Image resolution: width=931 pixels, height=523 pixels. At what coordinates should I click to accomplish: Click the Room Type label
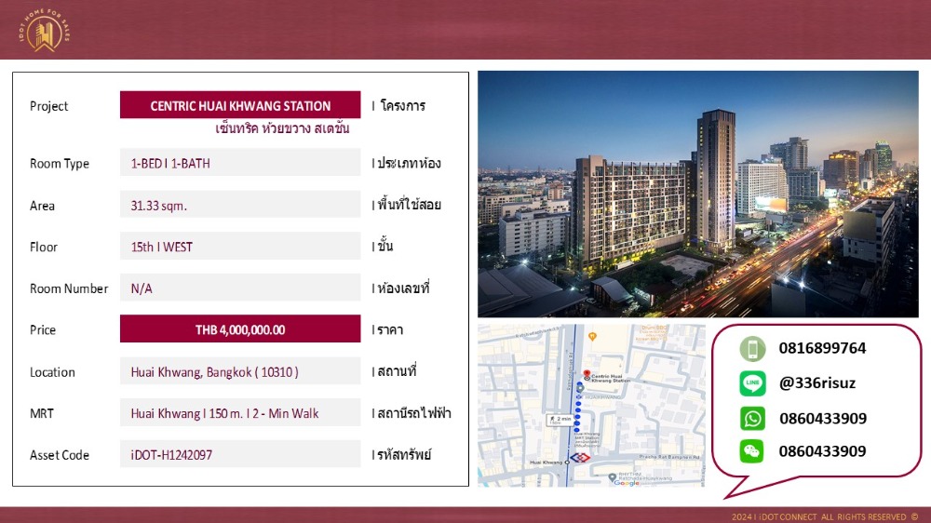click(60, 164)
